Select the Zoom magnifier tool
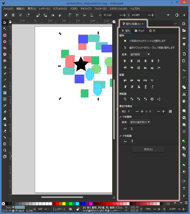 pyautogui.click(x=4, y=150)
